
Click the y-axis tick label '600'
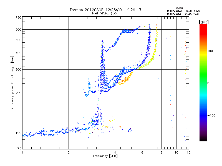click(x=18, y=30)
